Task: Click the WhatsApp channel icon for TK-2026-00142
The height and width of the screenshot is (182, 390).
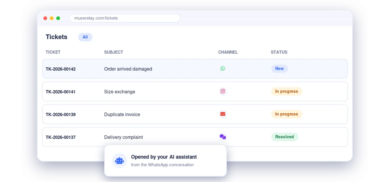Action: 223,68
